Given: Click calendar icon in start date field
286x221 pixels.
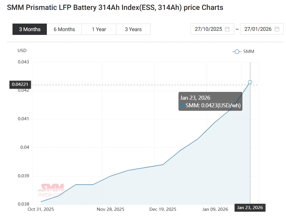Looking at the screenshot, I should (x=227, y=29).
